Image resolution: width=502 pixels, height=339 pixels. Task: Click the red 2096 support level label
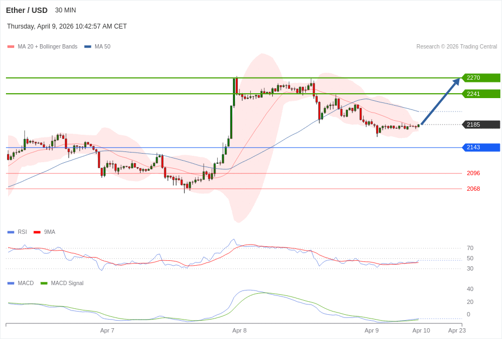point(473,173)
